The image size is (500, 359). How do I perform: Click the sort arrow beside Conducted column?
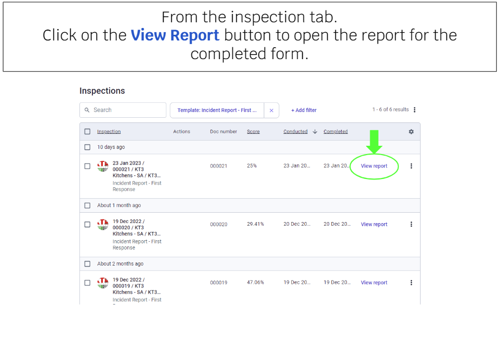(316, 131)
